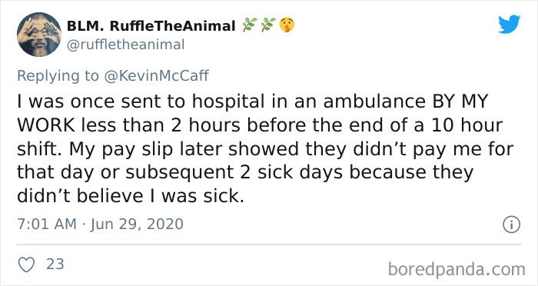The height and width of the screenshot is (286, 538).
Task: Open the 7:01 AM timestamp
Action: pos(47,224)
